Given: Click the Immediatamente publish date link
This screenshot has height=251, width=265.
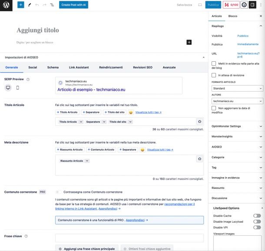Looking at the screenshot, I should pyautogui.click(x=248, y=44).
